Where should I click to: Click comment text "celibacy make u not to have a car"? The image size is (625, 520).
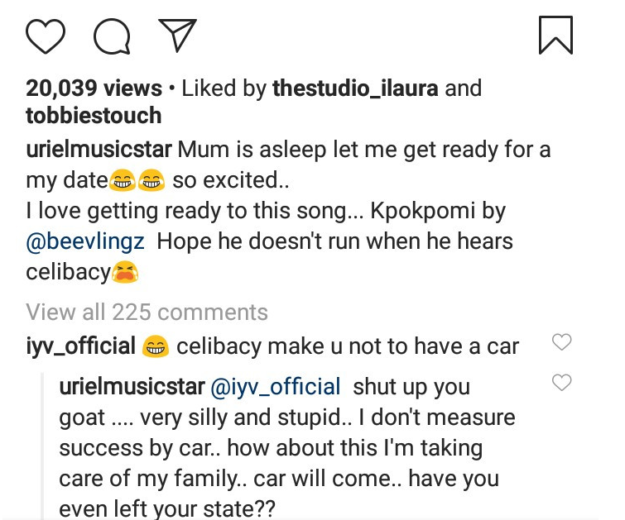click(348, 346)
